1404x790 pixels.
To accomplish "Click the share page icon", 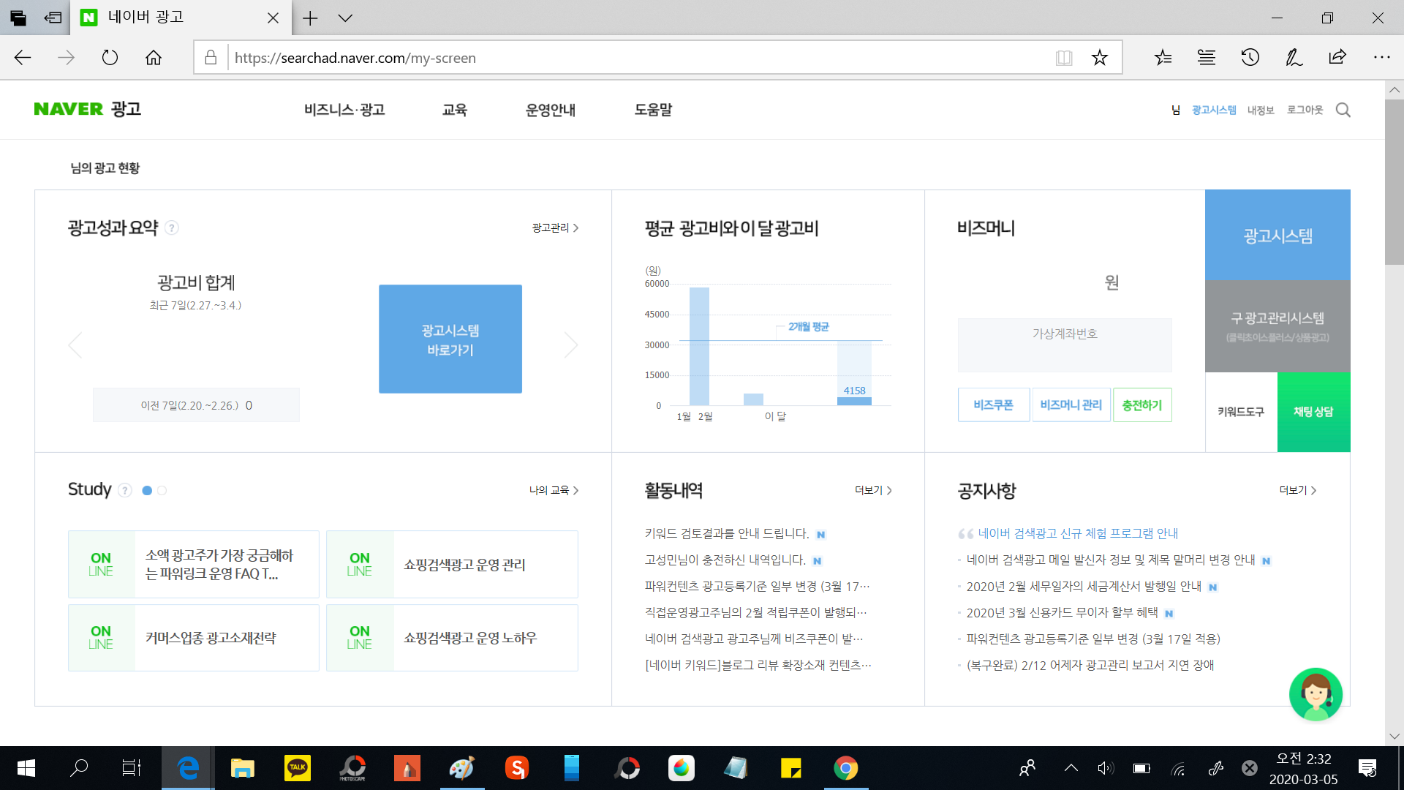I will (x=1337, y=58).
